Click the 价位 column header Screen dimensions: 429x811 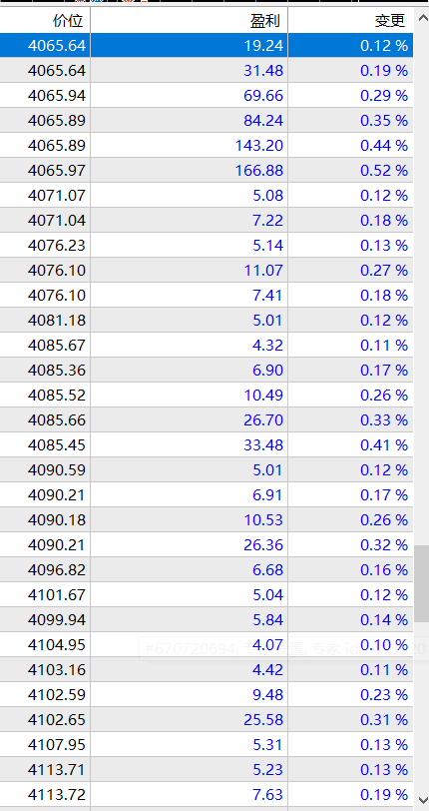point(45,21)
